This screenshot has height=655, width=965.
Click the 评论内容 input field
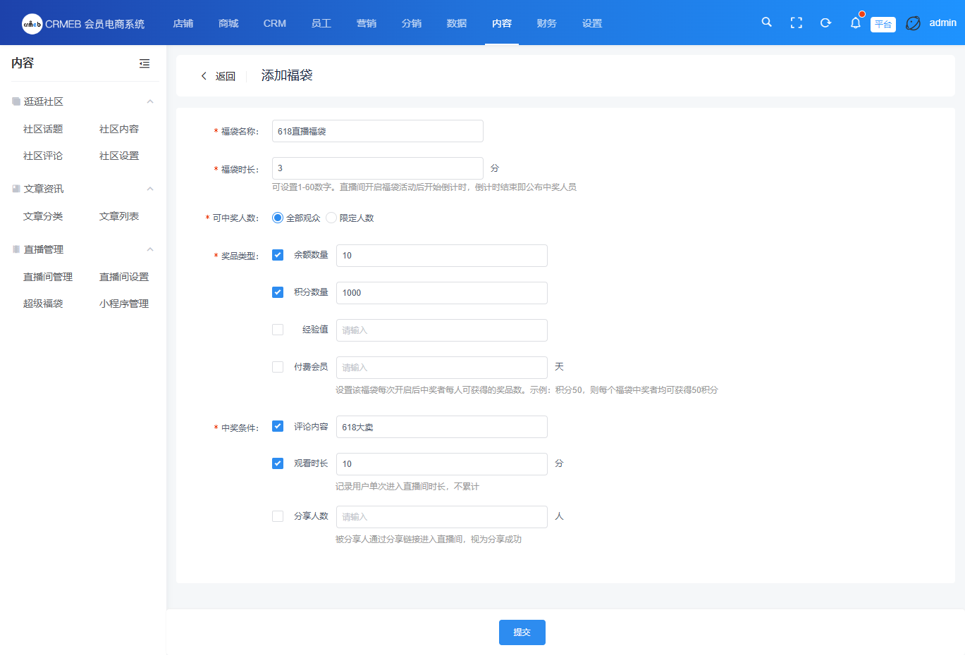(x=442, y=427)
